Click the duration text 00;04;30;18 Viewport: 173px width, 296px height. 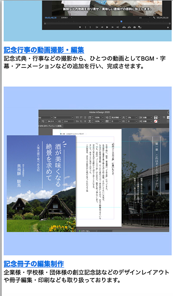[163, 18]
